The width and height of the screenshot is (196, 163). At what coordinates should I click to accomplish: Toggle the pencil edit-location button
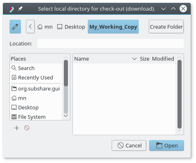click(x=15, y=27)
